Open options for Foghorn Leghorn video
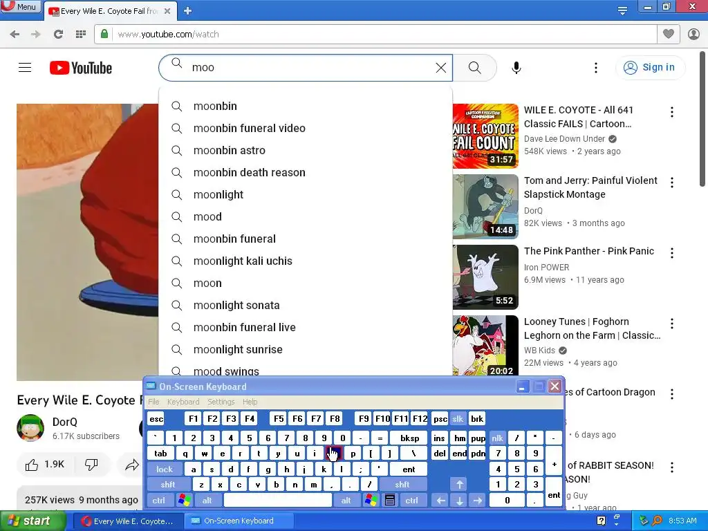Screen dimensions: 708x531 [672, 324]
